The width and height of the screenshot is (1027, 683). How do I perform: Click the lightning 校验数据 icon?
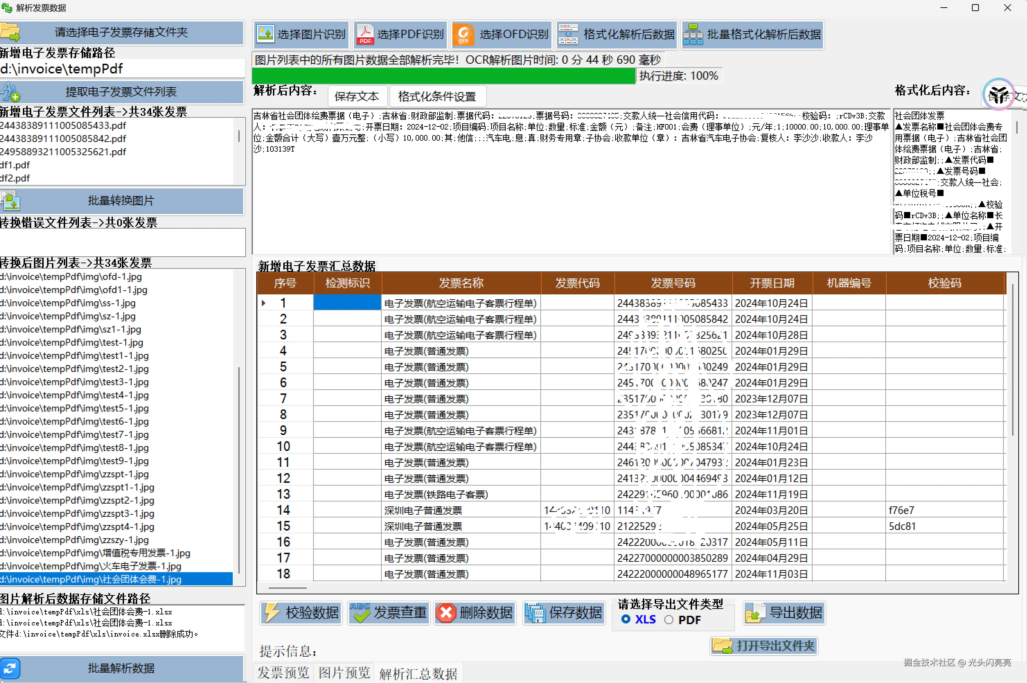coord(272,613)
